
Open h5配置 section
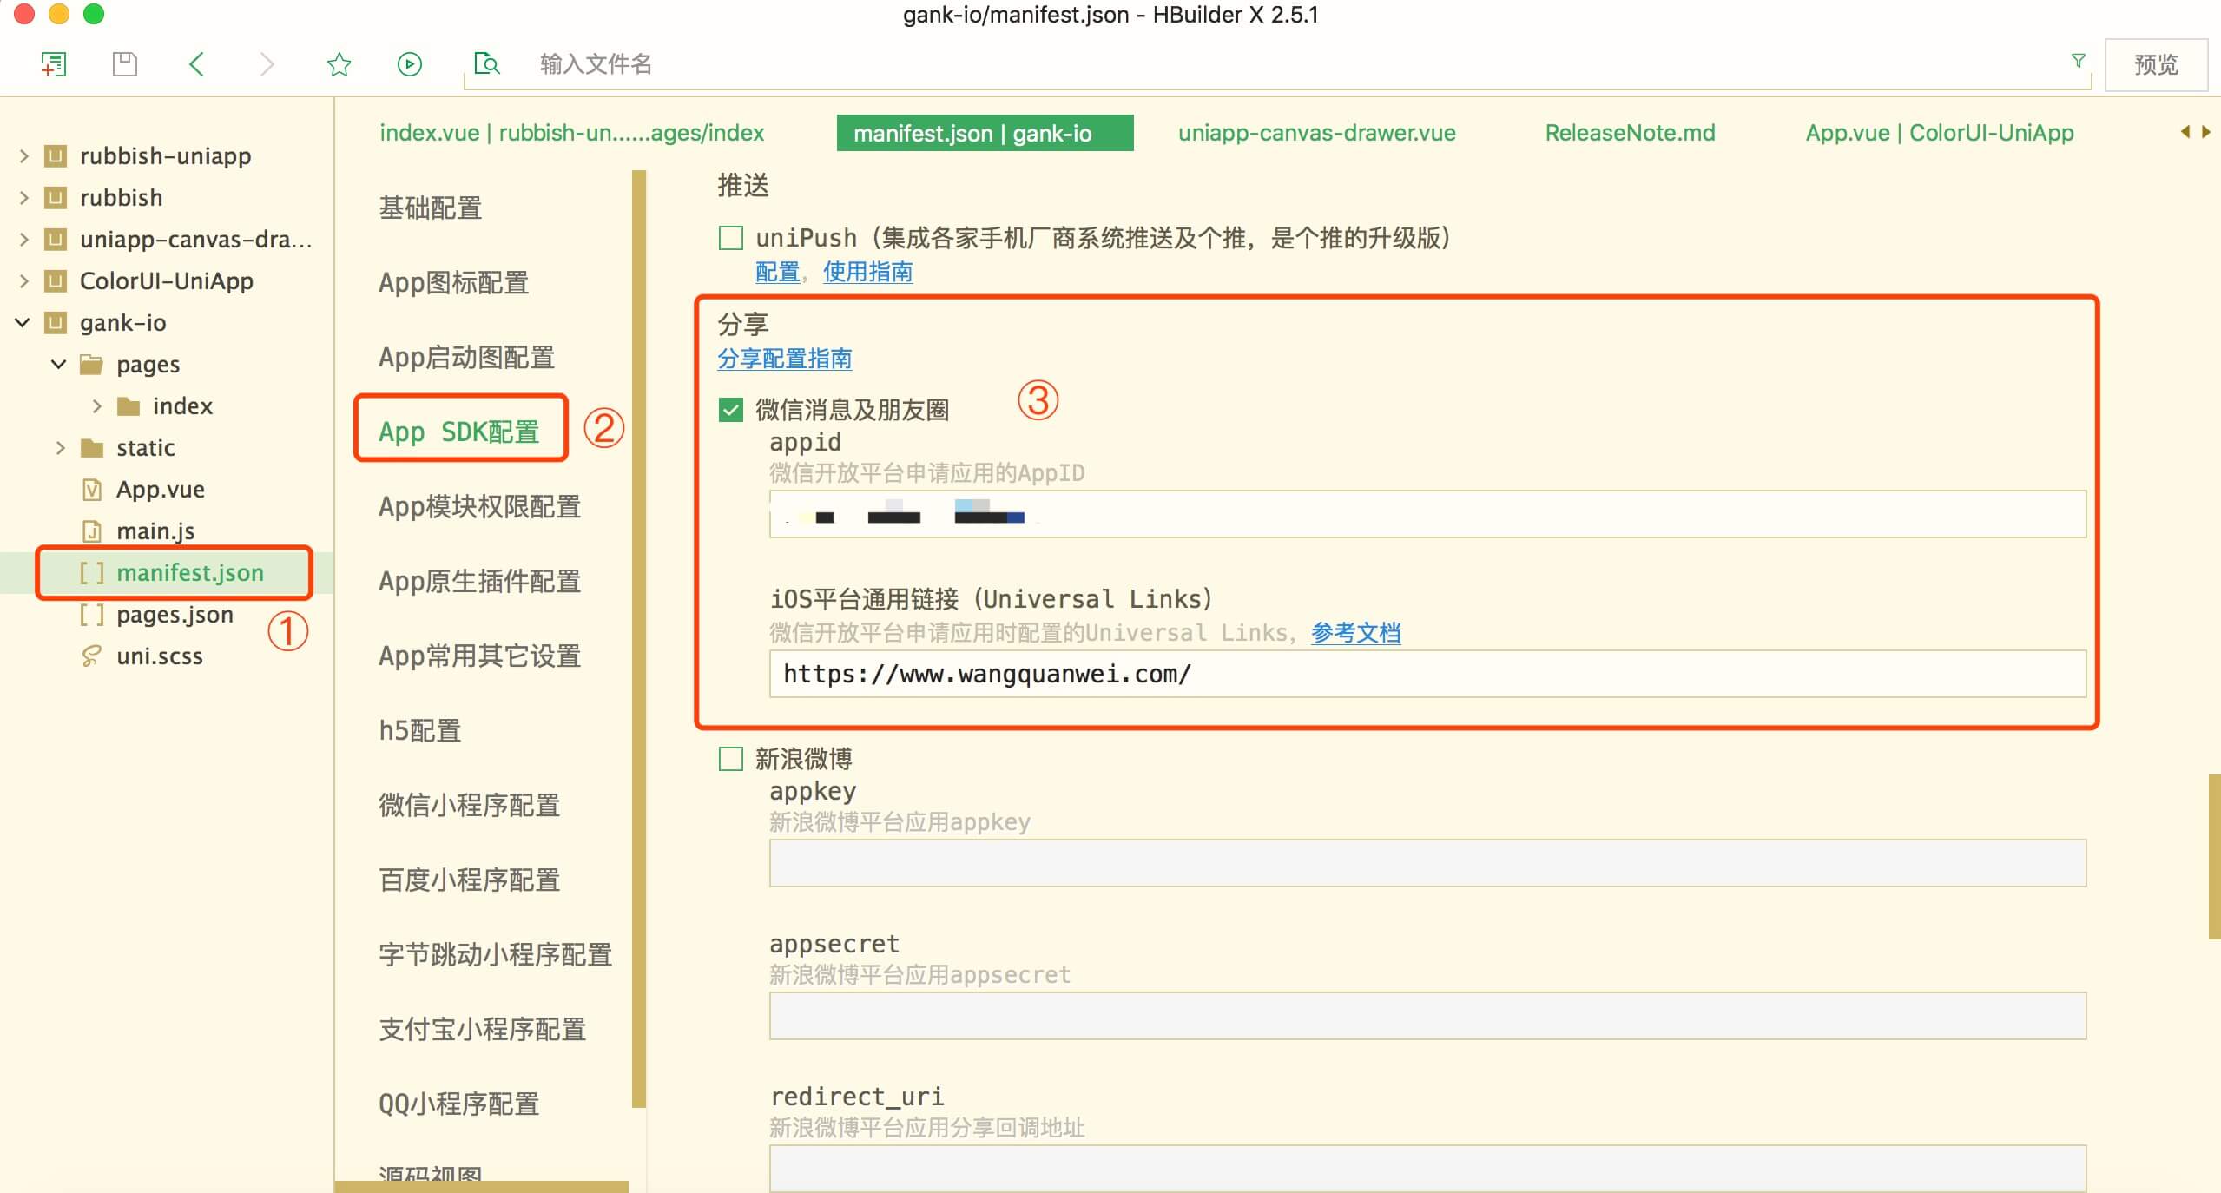click(419, 730)
